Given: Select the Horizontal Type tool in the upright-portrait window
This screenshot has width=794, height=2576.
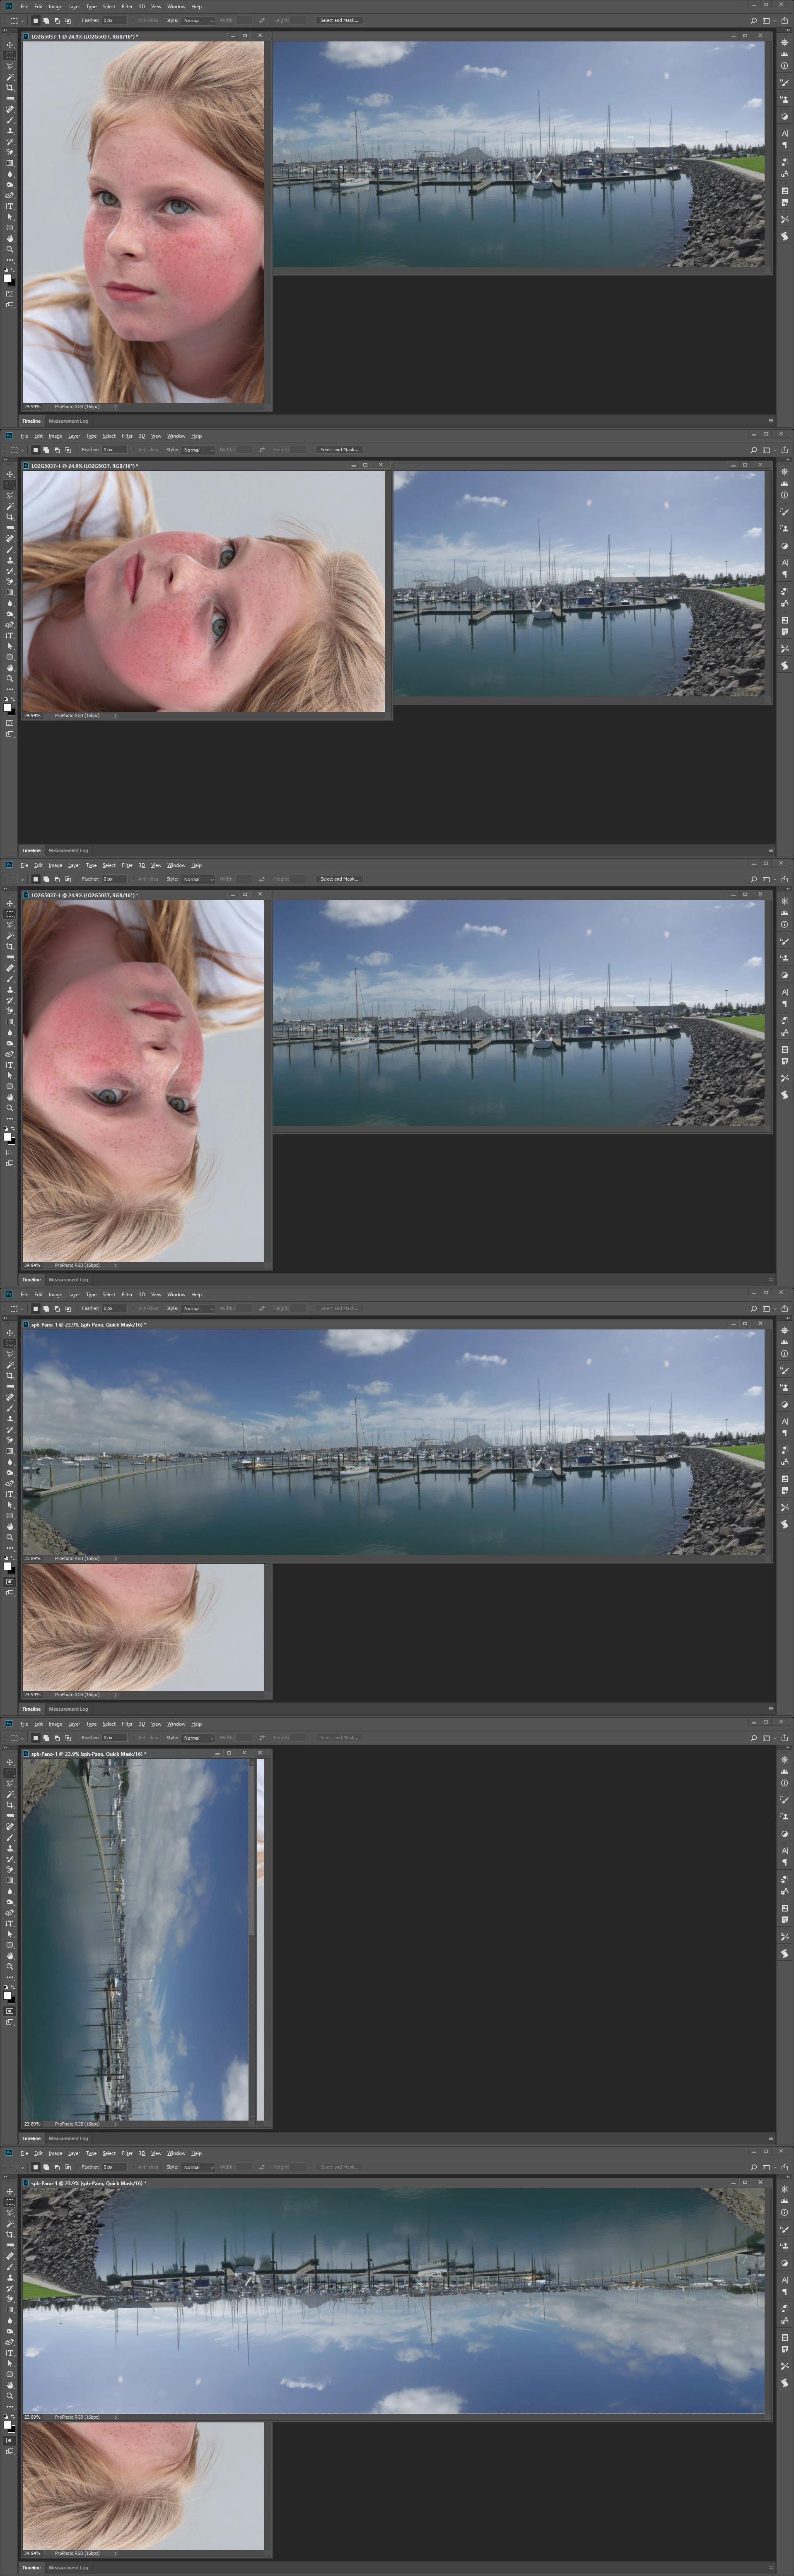Looking at the screenshot, I should point(10,206).
